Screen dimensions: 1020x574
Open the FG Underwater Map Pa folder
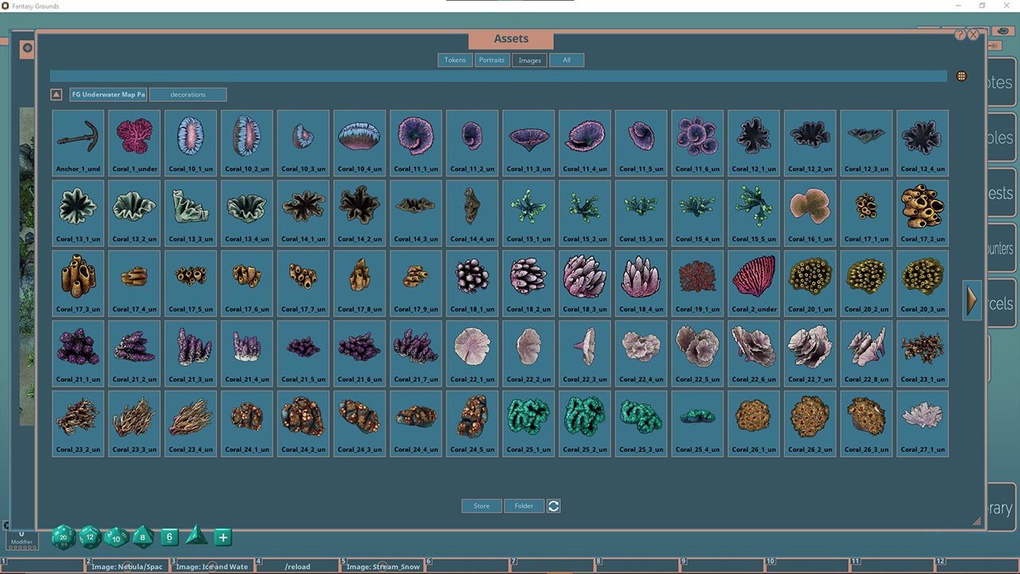(108, 94)
